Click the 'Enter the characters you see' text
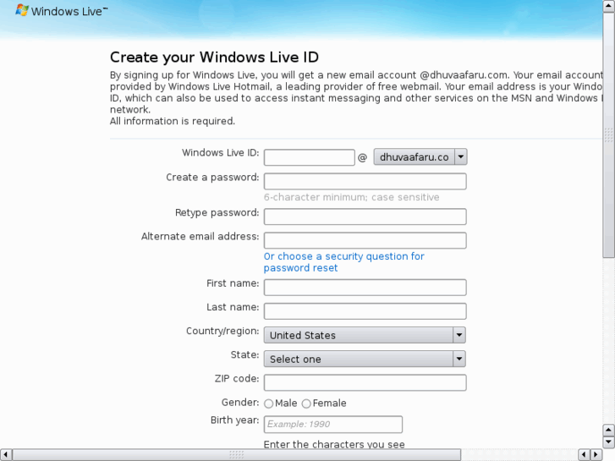The width and height of the screenshot is (615, 461). (x=334, y=445)
